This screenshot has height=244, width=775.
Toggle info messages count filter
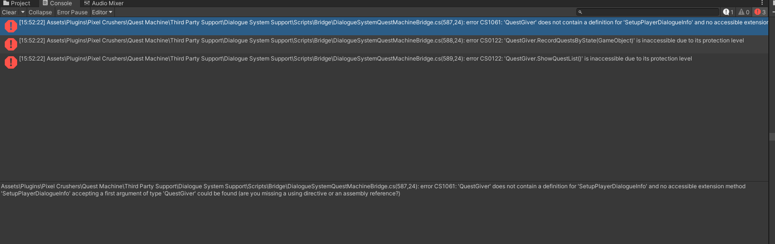[x=728, y=12]
